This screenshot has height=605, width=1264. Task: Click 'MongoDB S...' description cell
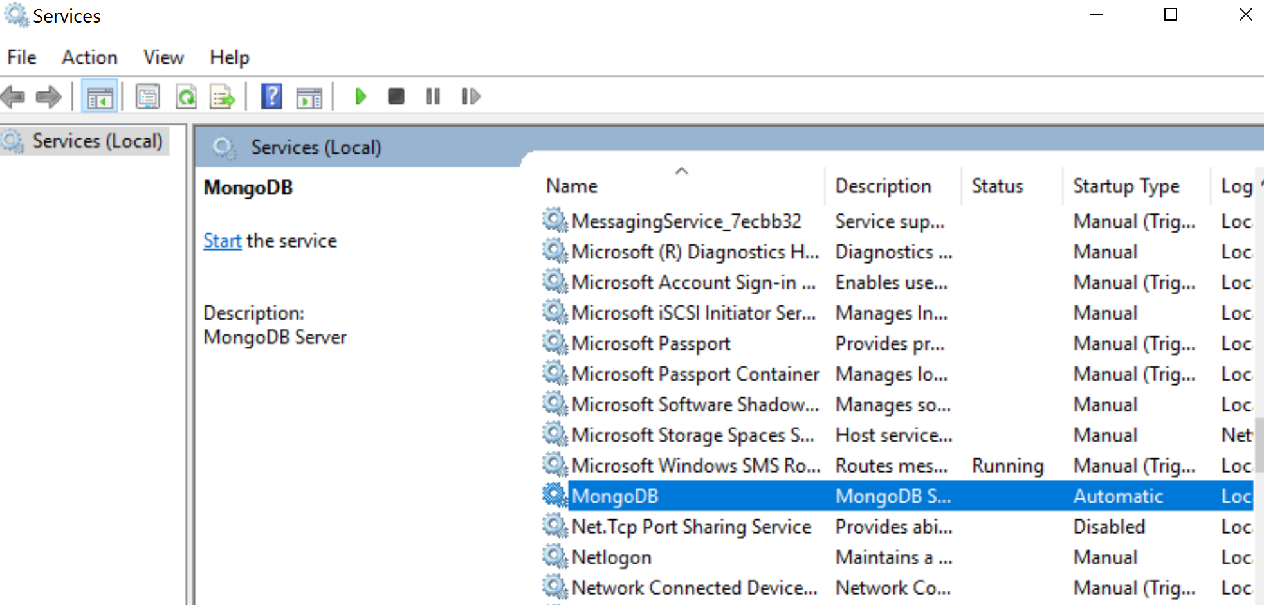(x=893, y=496)
